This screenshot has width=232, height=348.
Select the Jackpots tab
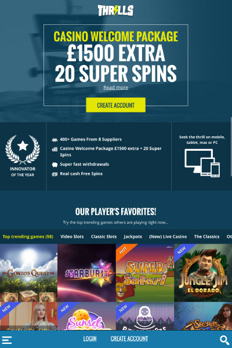(x=133, y=237)
